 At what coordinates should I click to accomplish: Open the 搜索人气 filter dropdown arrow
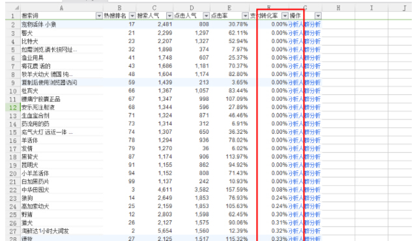[169, 16]
